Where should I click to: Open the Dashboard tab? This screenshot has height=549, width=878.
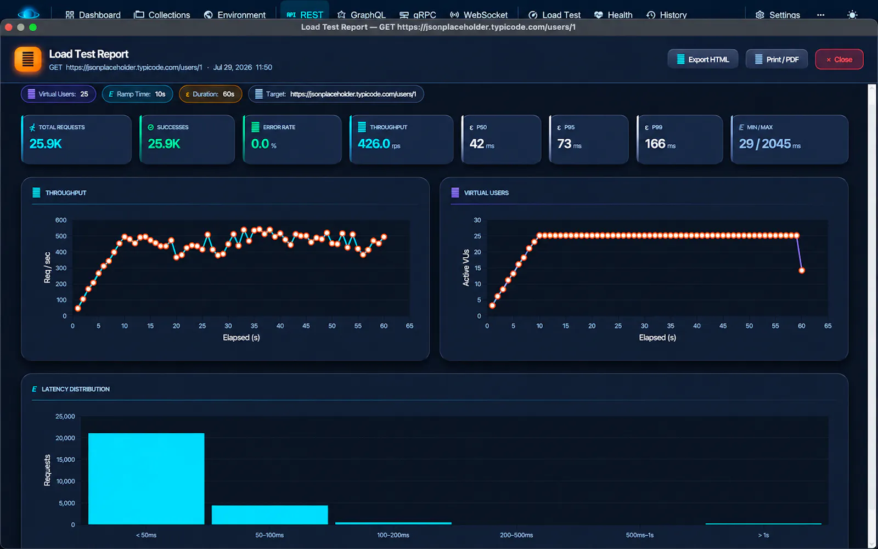click(x=93, y=15)
